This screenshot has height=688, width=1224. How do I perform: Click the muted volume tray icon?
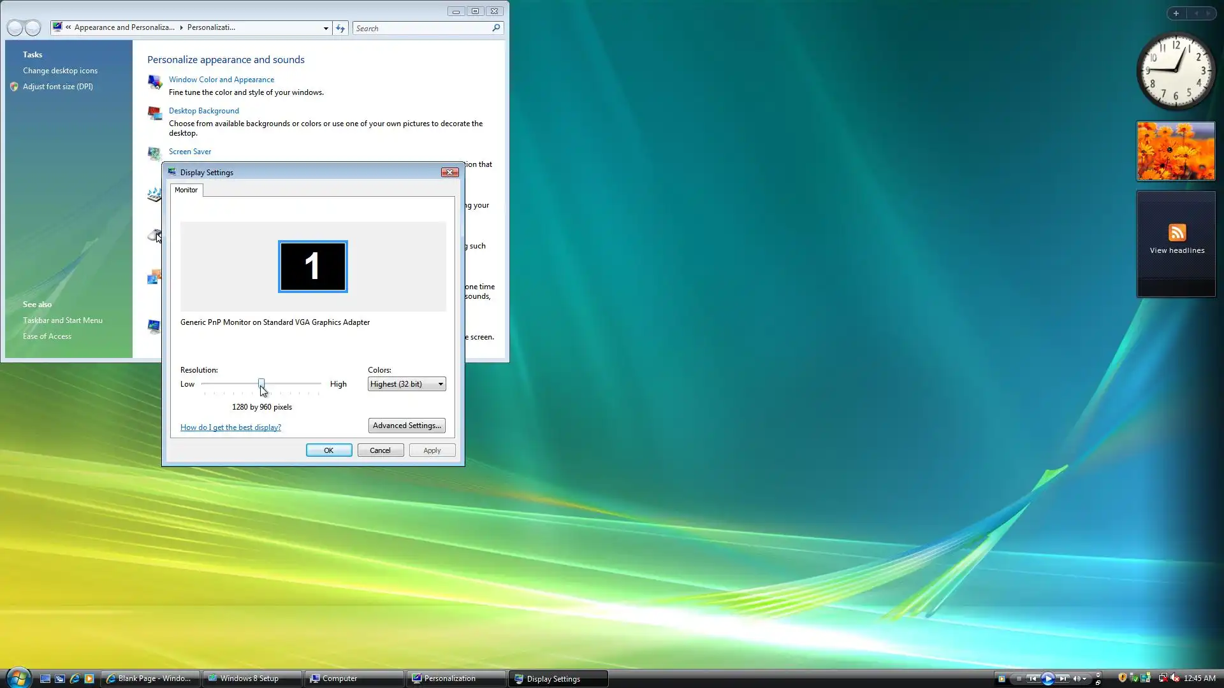point(1175,678)
